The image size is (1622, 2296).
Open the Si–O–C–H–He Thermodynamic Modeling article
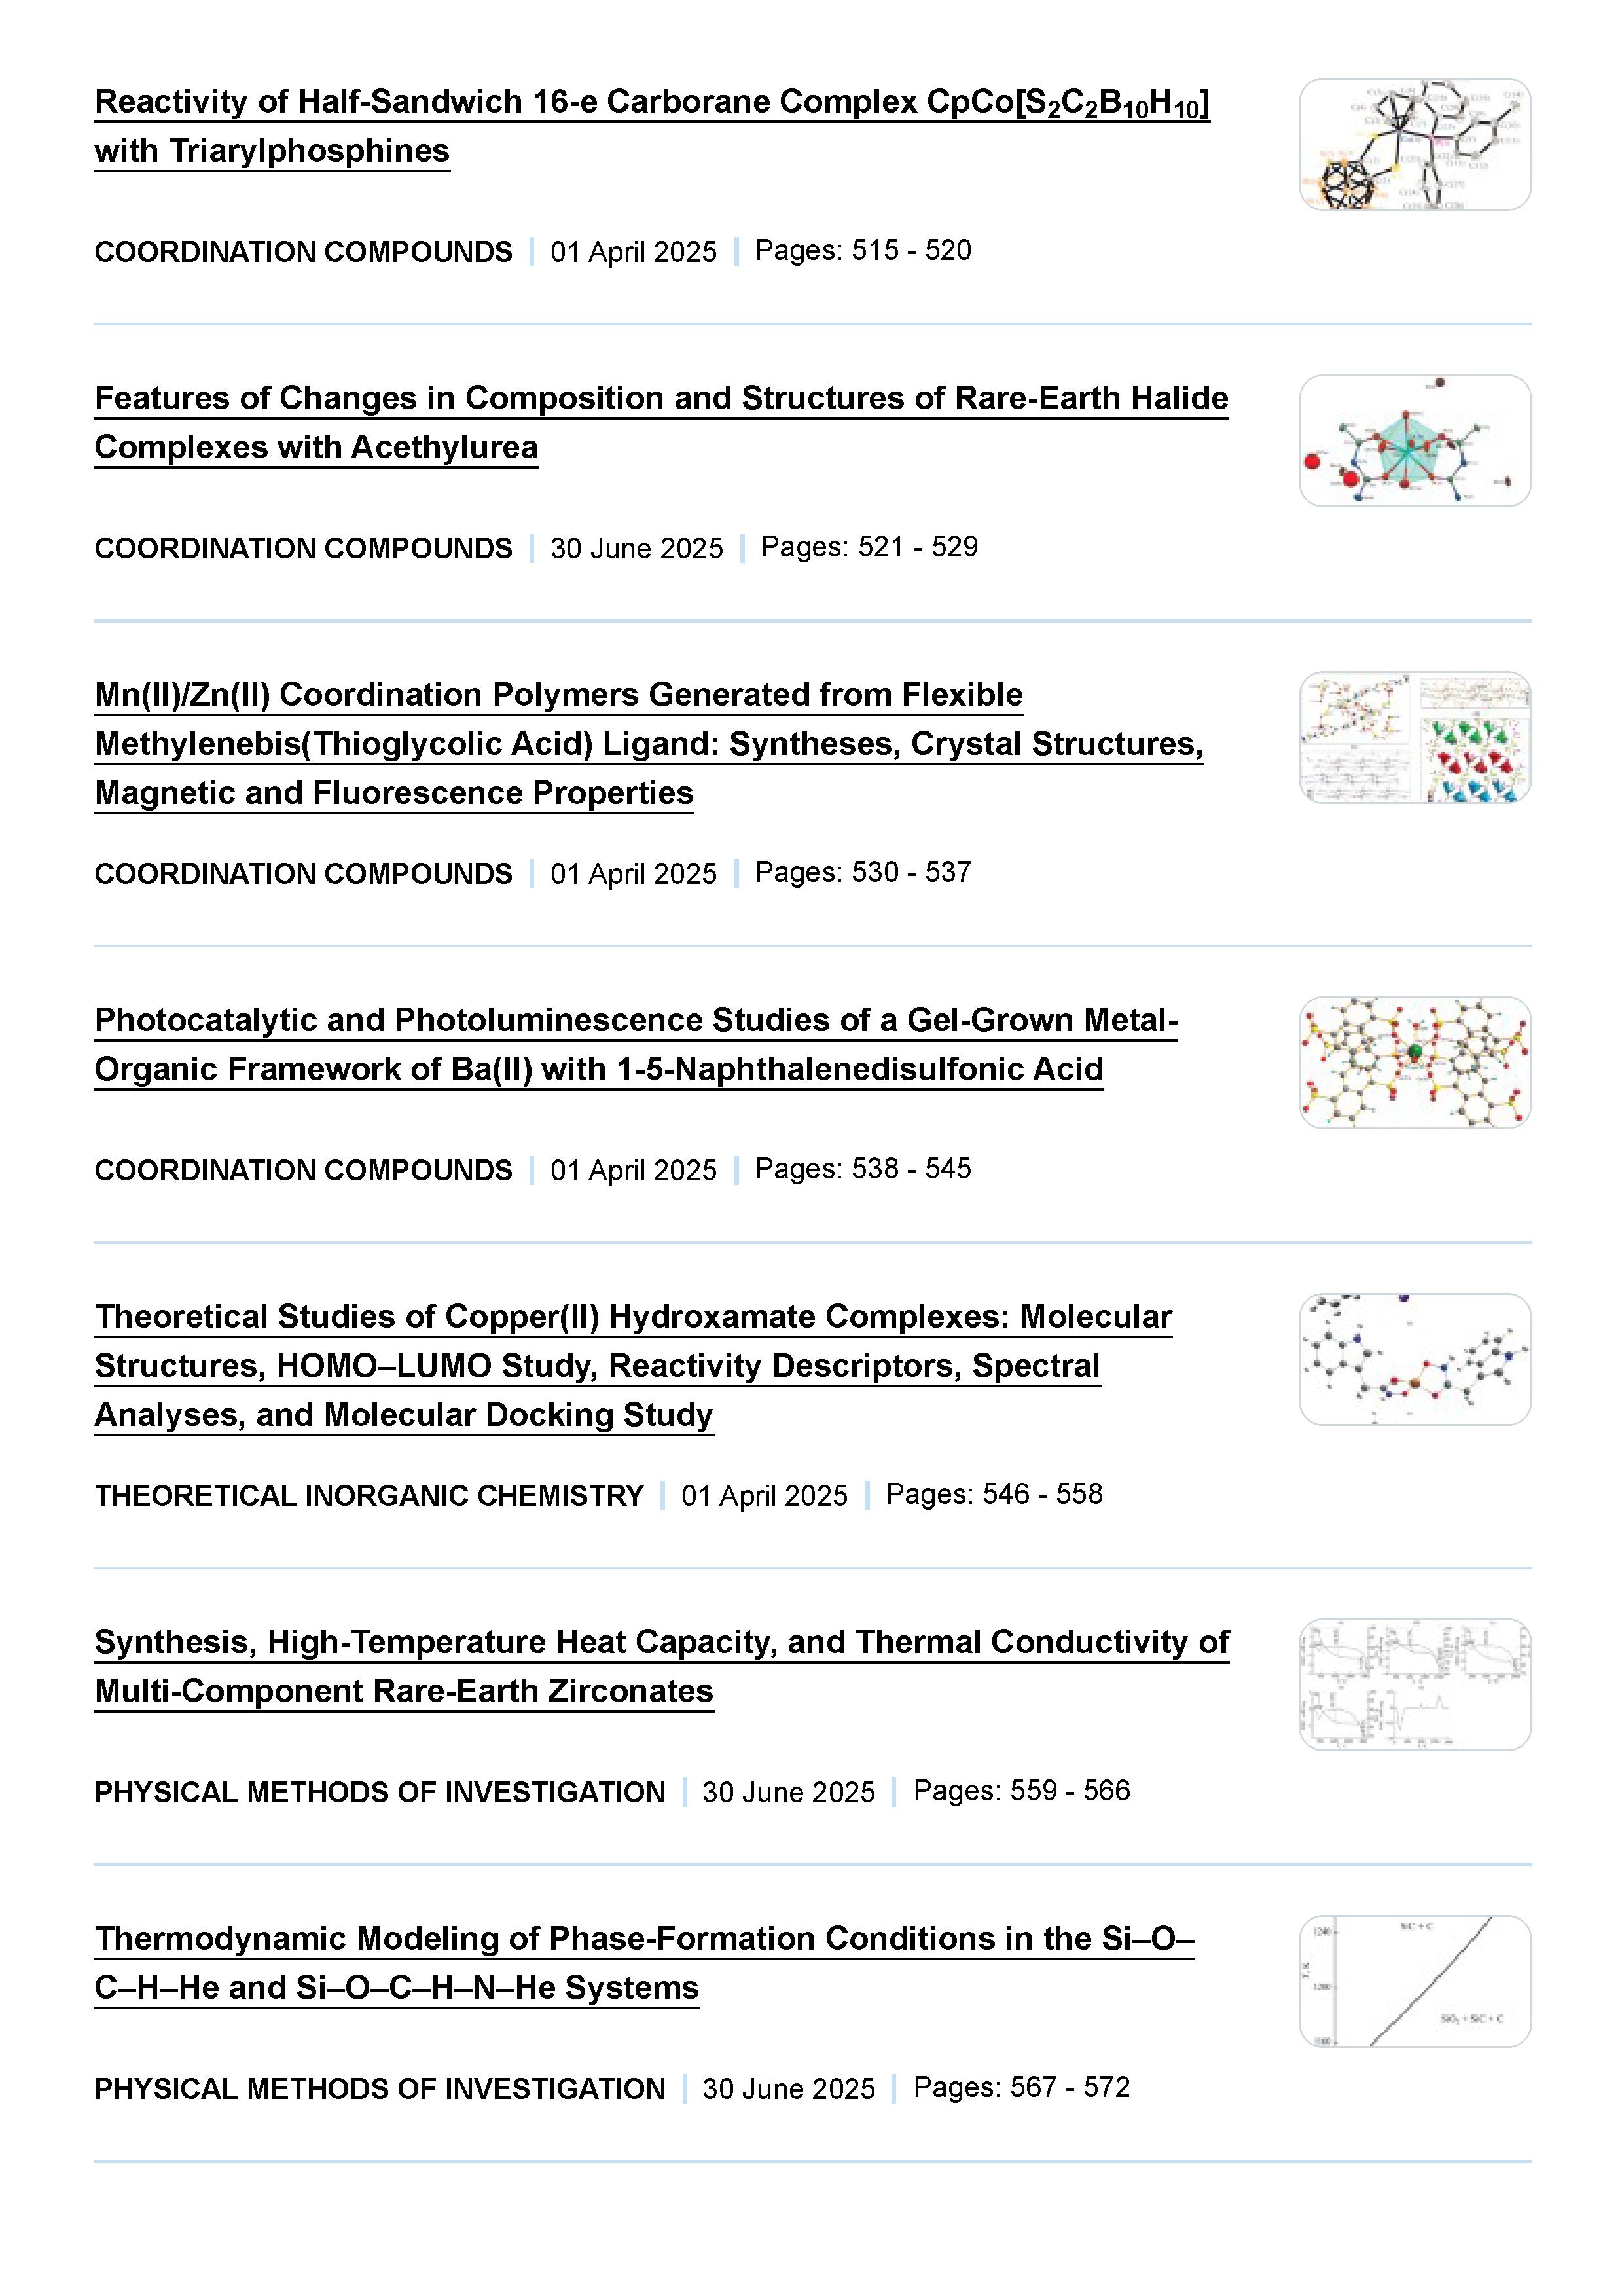pyautogui.click(x=644, y=1940)
